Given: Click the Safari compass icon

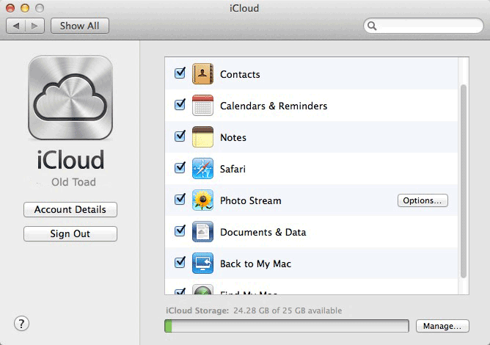Looking at the screenshot, I should click(x=202, y=169).
